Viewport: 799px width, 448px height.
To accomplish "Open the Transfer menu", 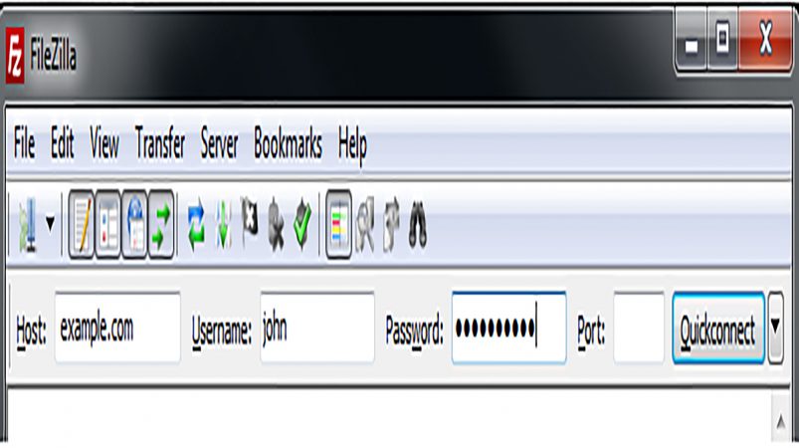I will click(x=160, y=143).
